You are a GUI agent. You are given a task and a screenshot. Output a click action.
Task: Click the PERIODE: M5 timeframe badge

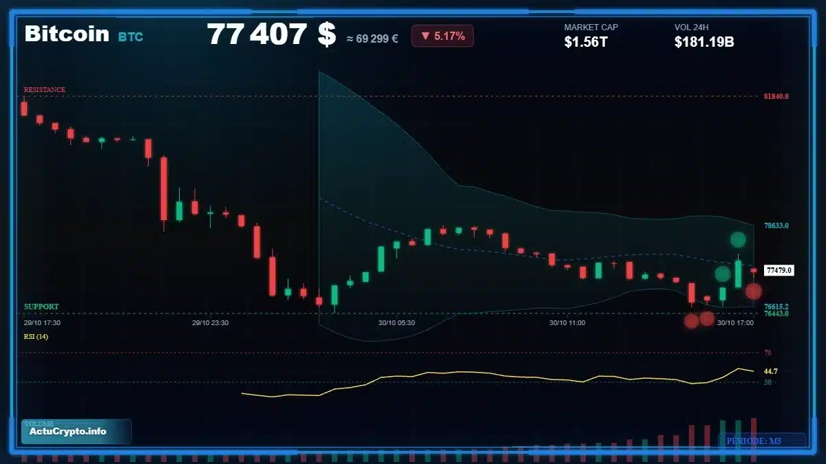pyautogui.click(x=762, y=441)
